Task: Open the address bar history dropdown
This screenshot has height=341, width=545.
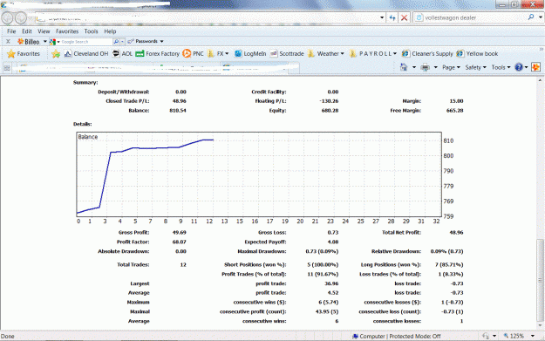Action: pyautogui.click(x=382, y=17)
